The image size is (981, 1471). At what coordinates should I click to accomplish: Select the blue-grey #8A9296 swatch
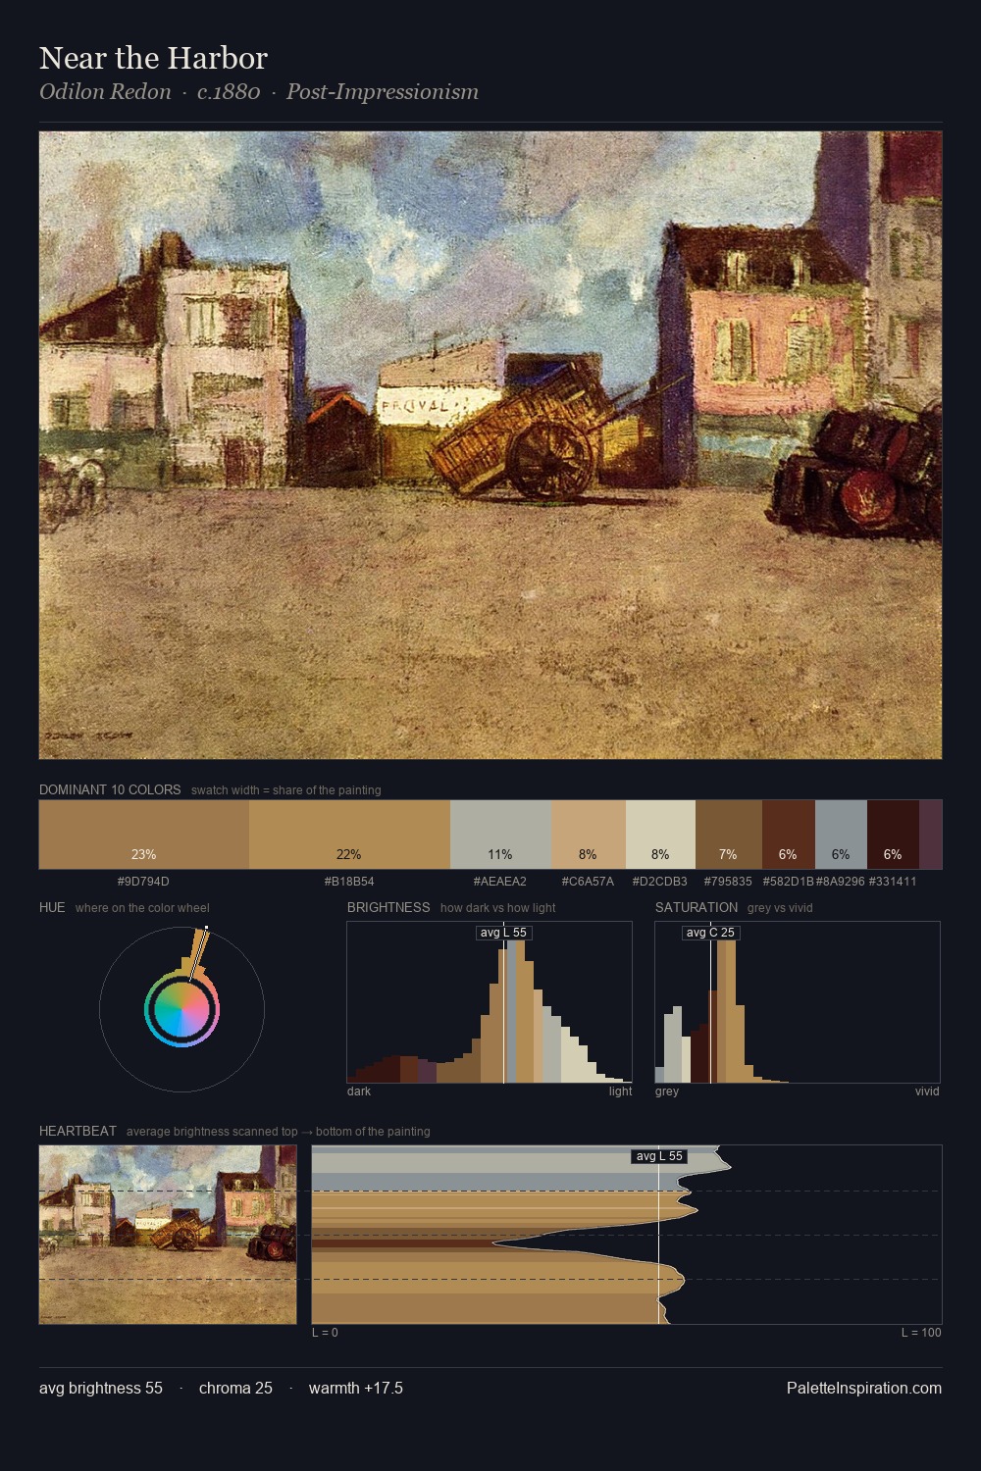[841, 835]
